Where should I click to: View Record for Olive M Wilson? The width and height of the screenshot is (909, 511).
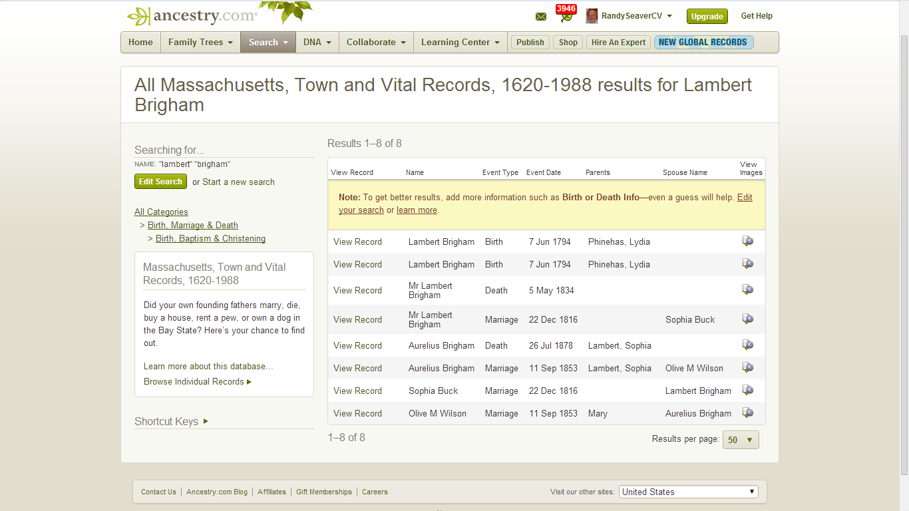357,413
